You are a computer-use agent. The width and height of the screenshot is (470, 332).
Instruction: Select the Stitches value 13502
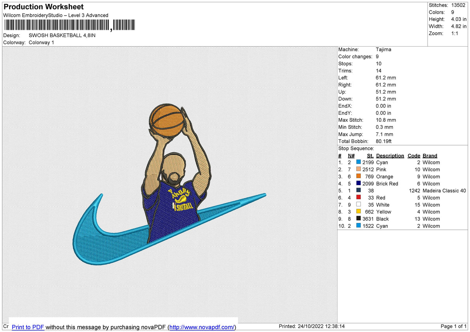tap(459, 5)
